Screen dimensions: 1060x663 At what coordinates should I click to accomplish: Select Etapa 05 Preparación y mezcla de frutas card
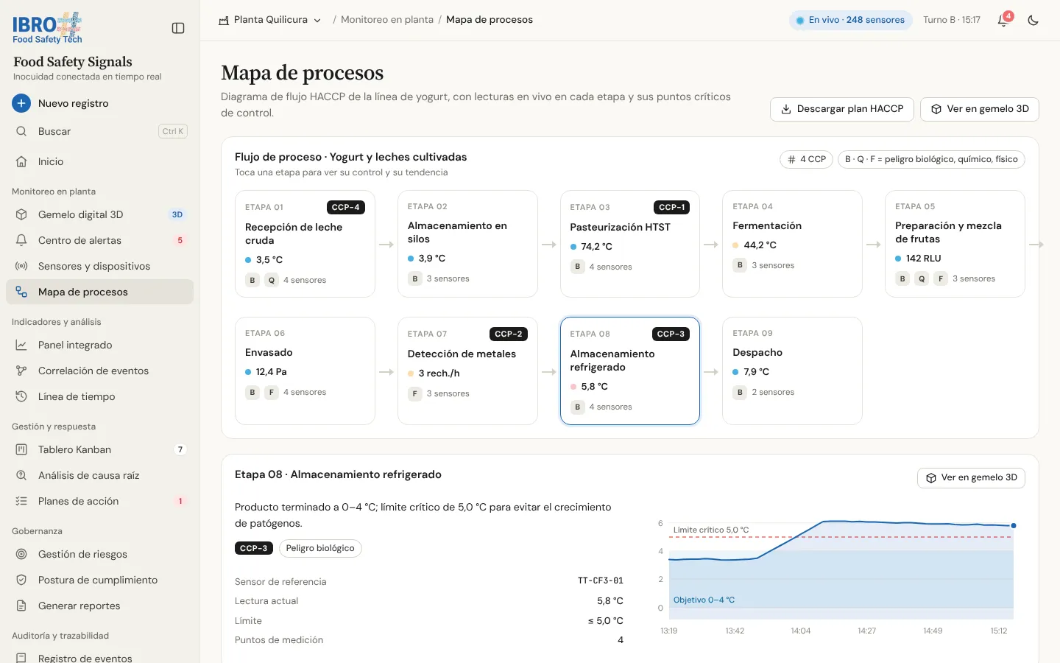(955, 244)
